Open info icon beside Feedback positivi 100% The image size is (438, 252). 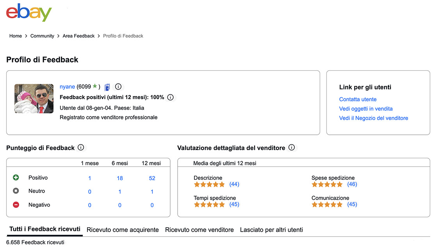coord(170,97)
